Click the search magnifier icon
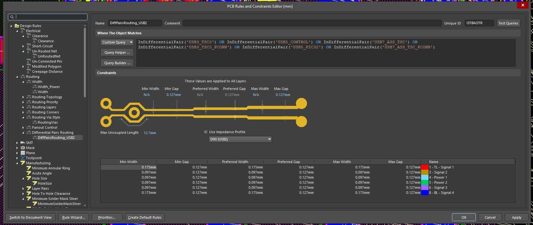 pos(12,17)
